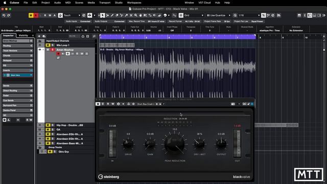Click the Range Selection tool
Image resolution: width=327 pixels, height=184 pixels.
tap(107, 15)
